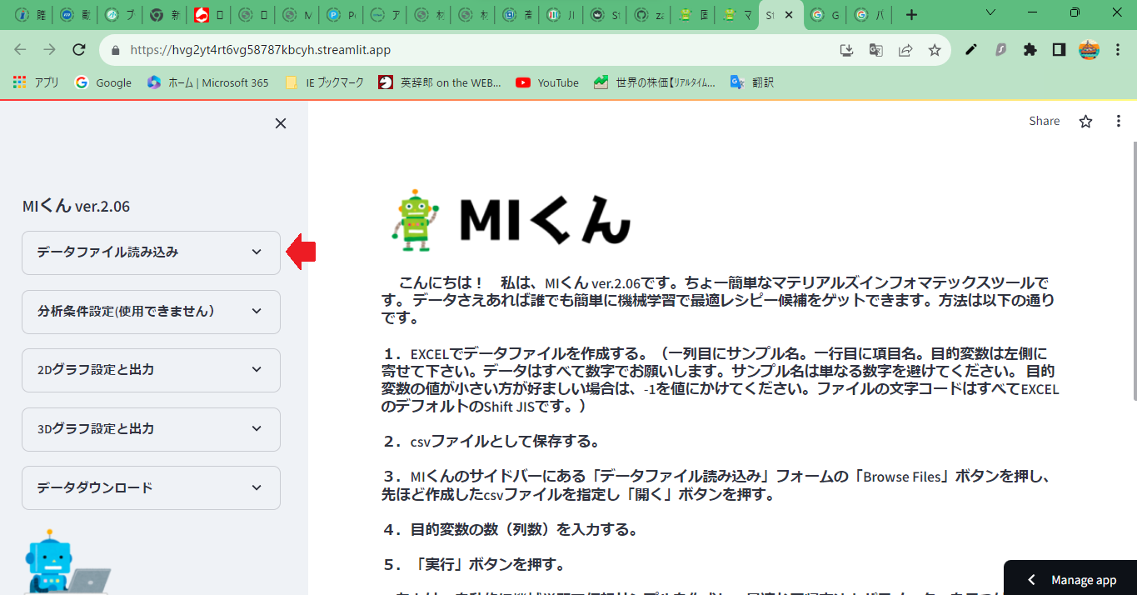The width and height of the screenshot is (1137, 595).
Task: Open the Google bookmark
Action: click(x=103, y=82)
